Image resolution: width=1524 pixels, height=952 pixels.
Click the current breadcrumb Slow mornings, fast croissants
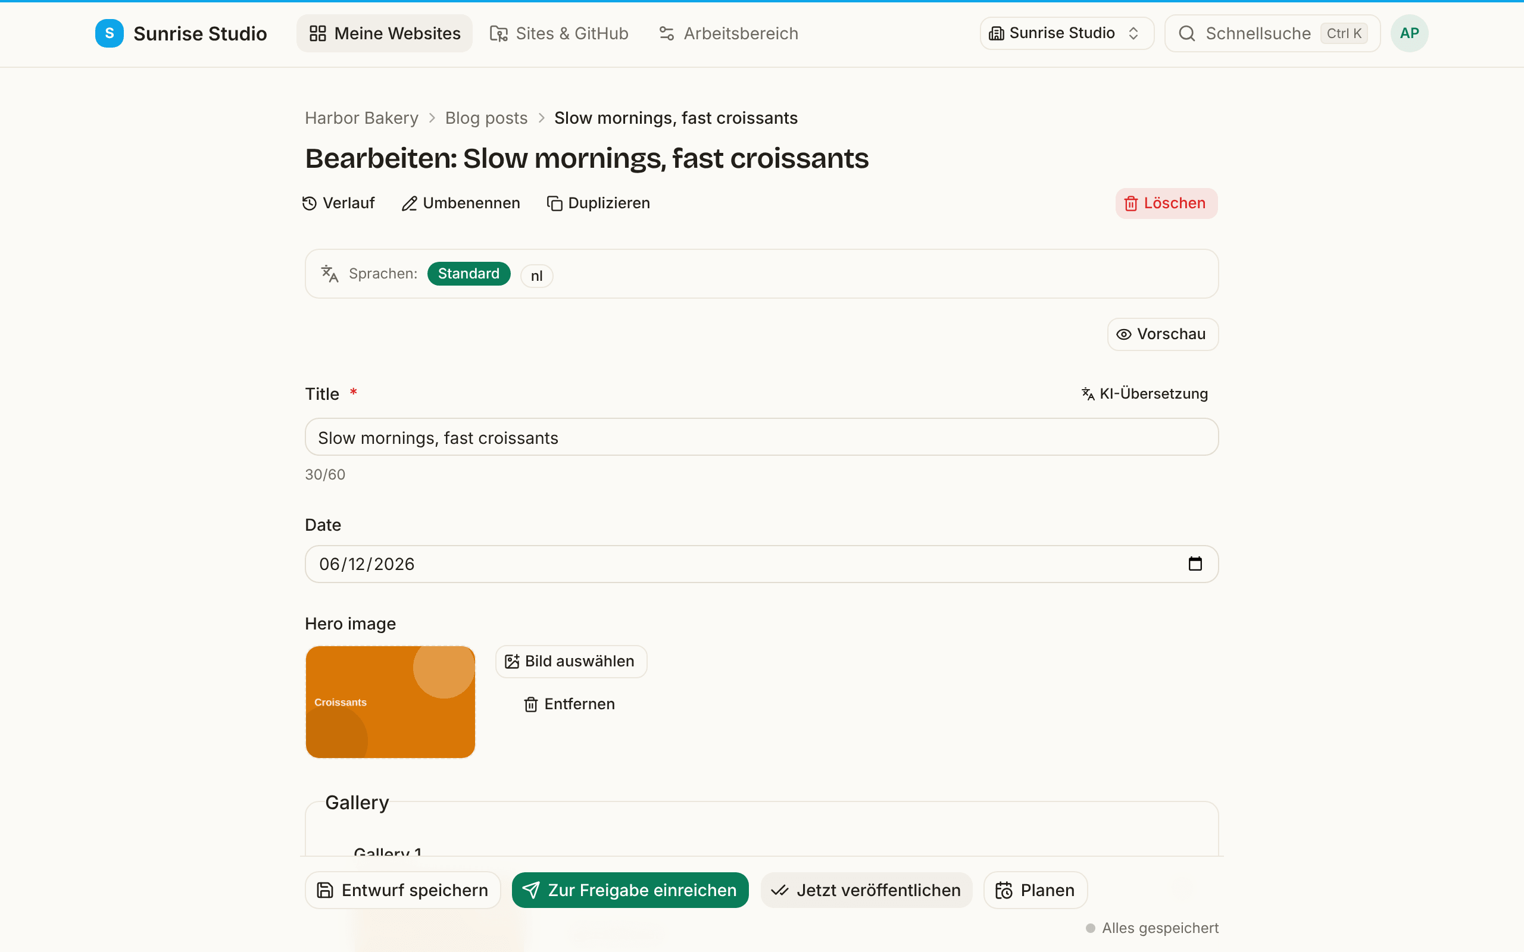click(x=676, y=118)
